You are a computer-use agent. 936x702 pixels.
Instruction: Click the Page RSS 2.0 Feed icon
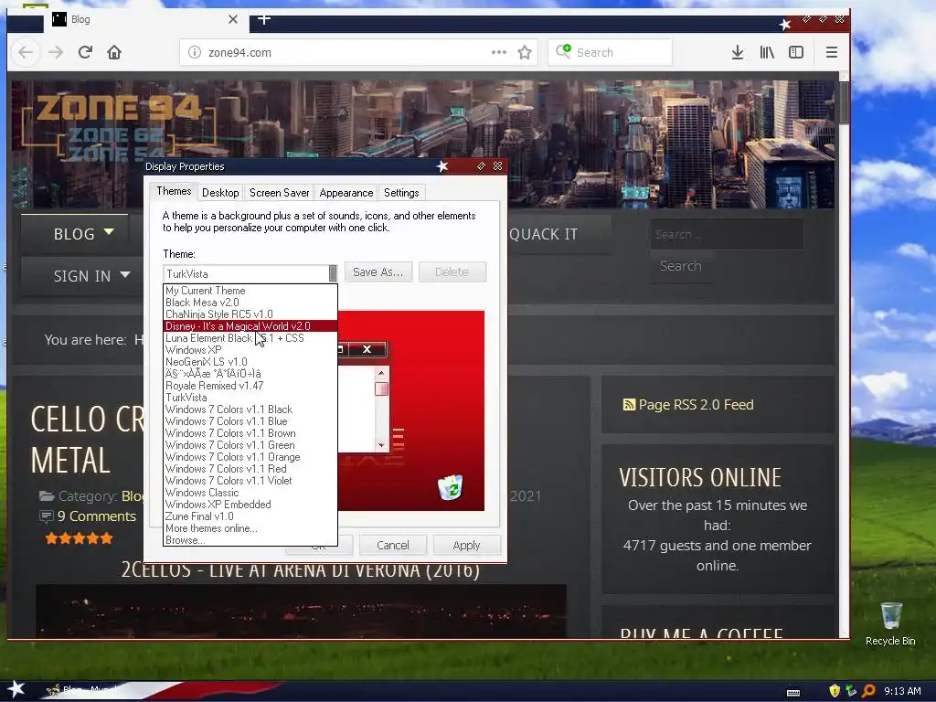click(x=629, y=405)
